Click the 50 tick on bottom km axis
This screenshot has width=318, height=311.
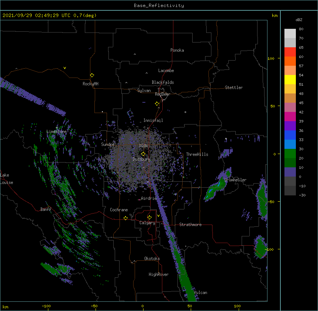tap(190, 306)
